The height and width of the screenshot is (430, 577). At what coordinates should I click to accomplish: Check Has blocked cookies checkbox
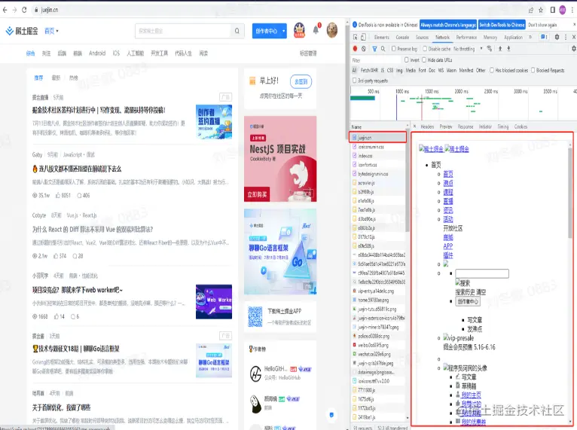pyautogui.click(x=492, y=70)
